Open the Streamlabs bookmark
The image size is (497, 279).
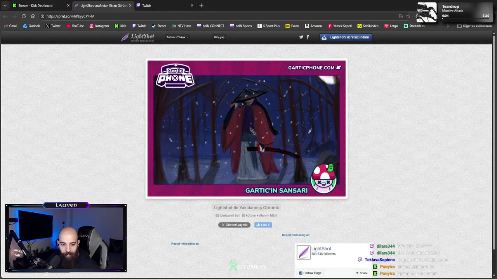point(414,26)
